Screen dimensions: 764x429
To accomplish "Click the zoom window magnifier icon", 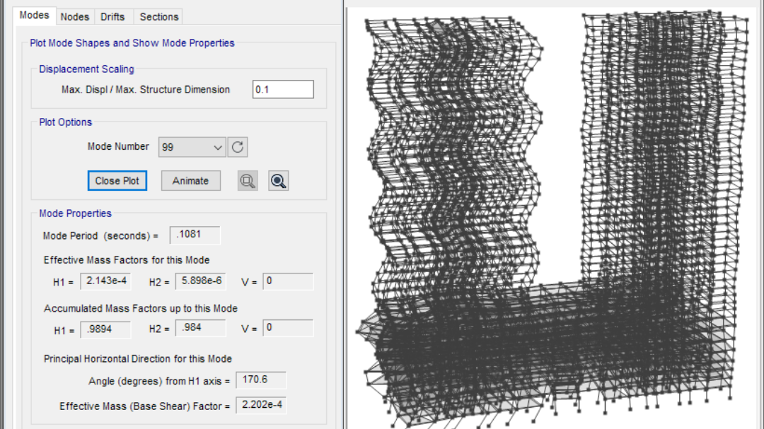I will click(248, 181).
